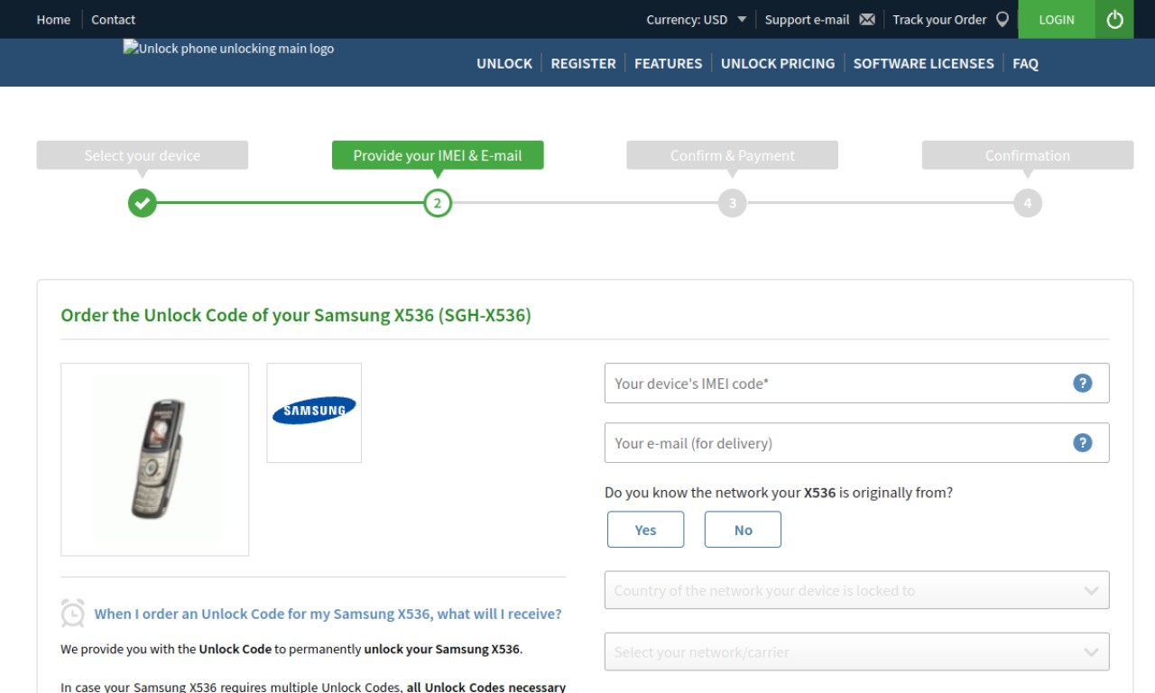
Task: Click the Confirm & Payment step label
Action: 733,155
